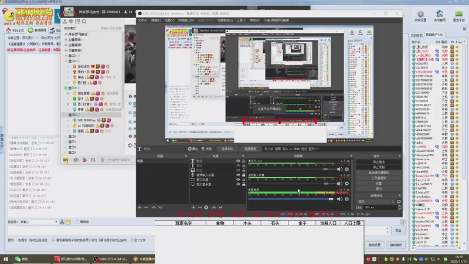
Task: Toggle visibility eye of 音频输入采集 source
Action: [238, 175]
